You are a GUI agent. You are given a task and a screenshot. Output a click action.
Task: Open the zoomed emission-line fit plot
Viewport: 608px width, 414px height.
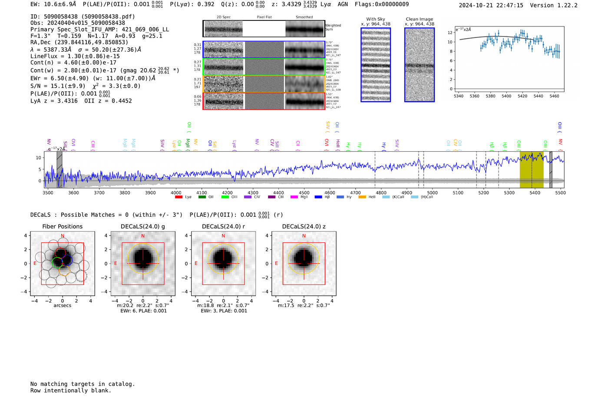[509, 59]
